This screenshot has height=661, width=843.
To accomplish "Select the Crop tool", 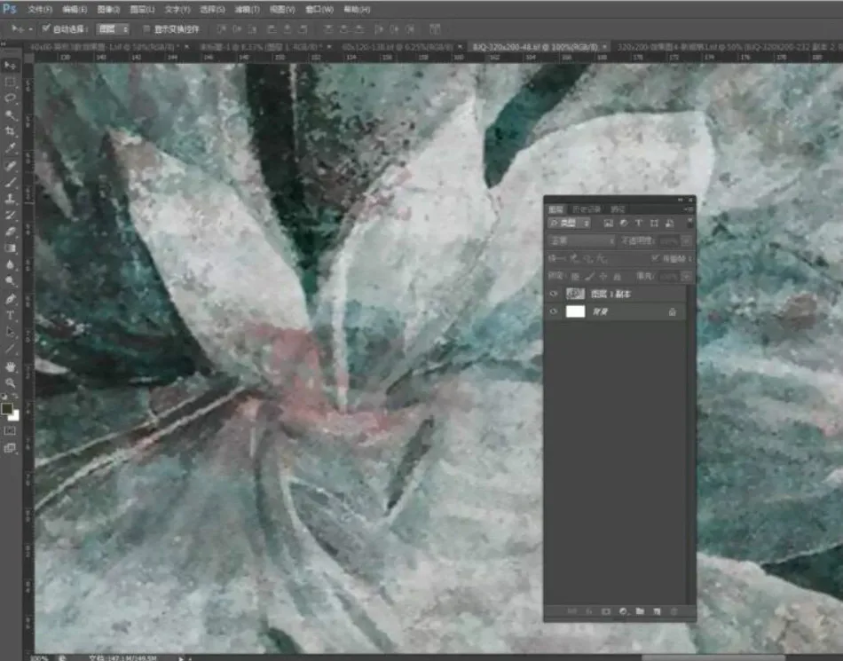I will pos(11,131).
